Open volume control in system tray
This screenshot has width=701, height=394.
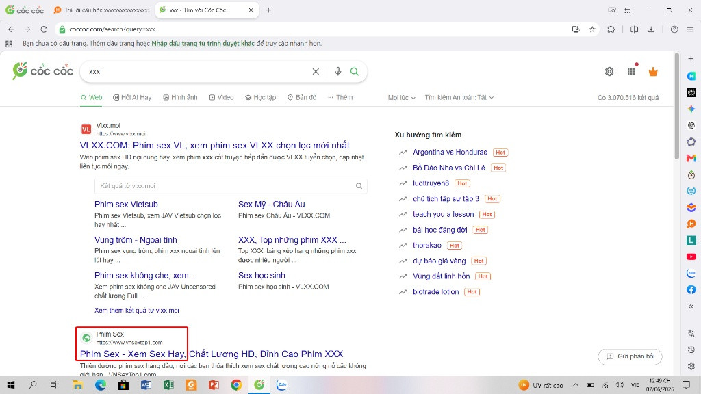pos(620,385)
